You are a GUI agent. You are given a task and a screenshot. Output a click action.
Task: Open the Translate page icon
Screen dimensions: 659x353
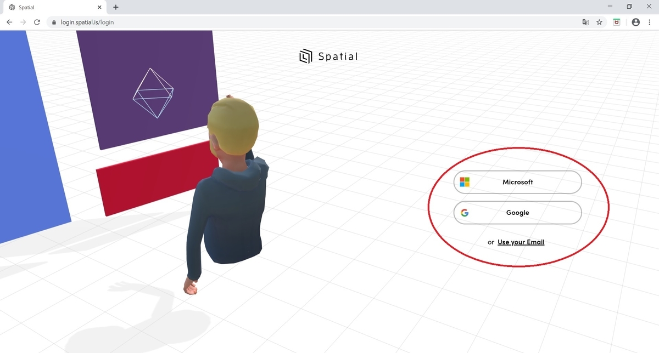point(585,22)
